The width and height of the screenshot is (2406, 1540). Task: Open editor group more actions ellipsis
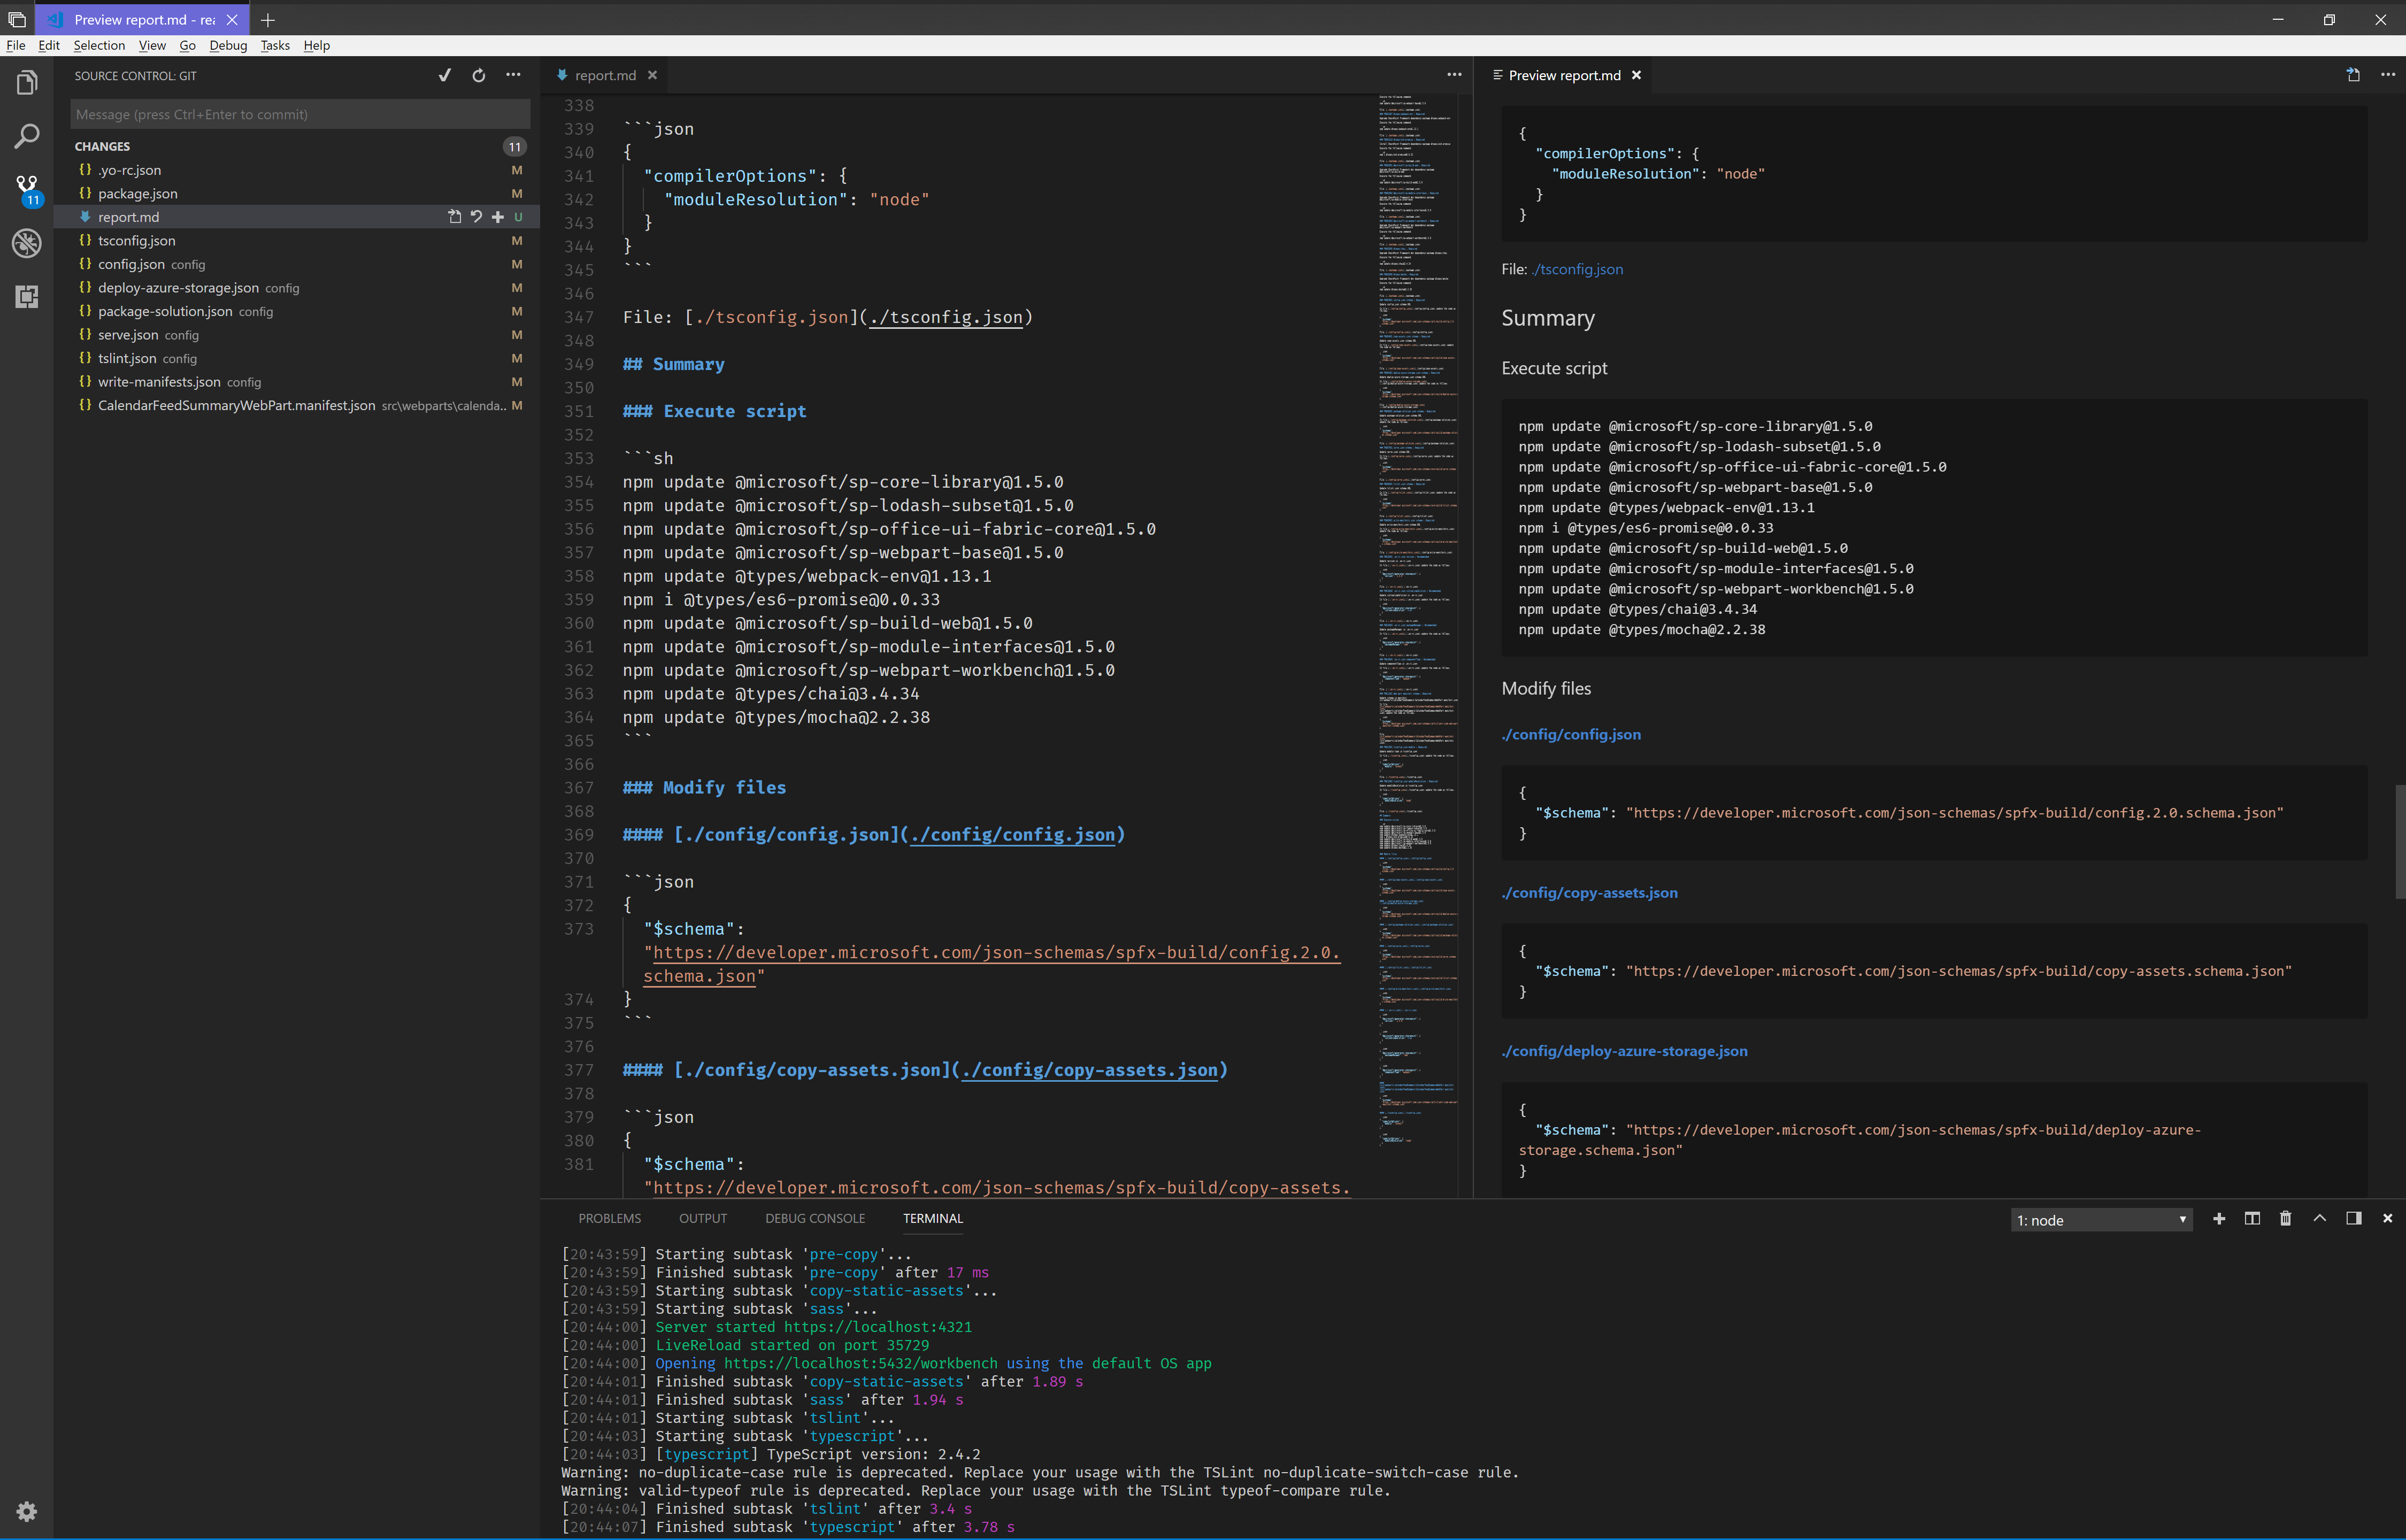tap(1454, 75)
